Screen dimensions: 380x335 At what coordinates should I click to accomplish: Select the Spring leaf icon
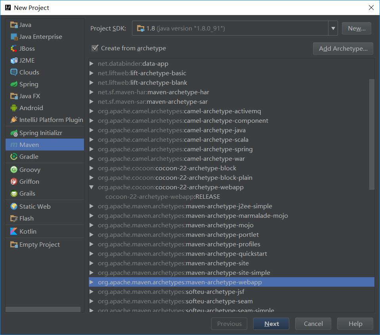click(x=14, y=84)
